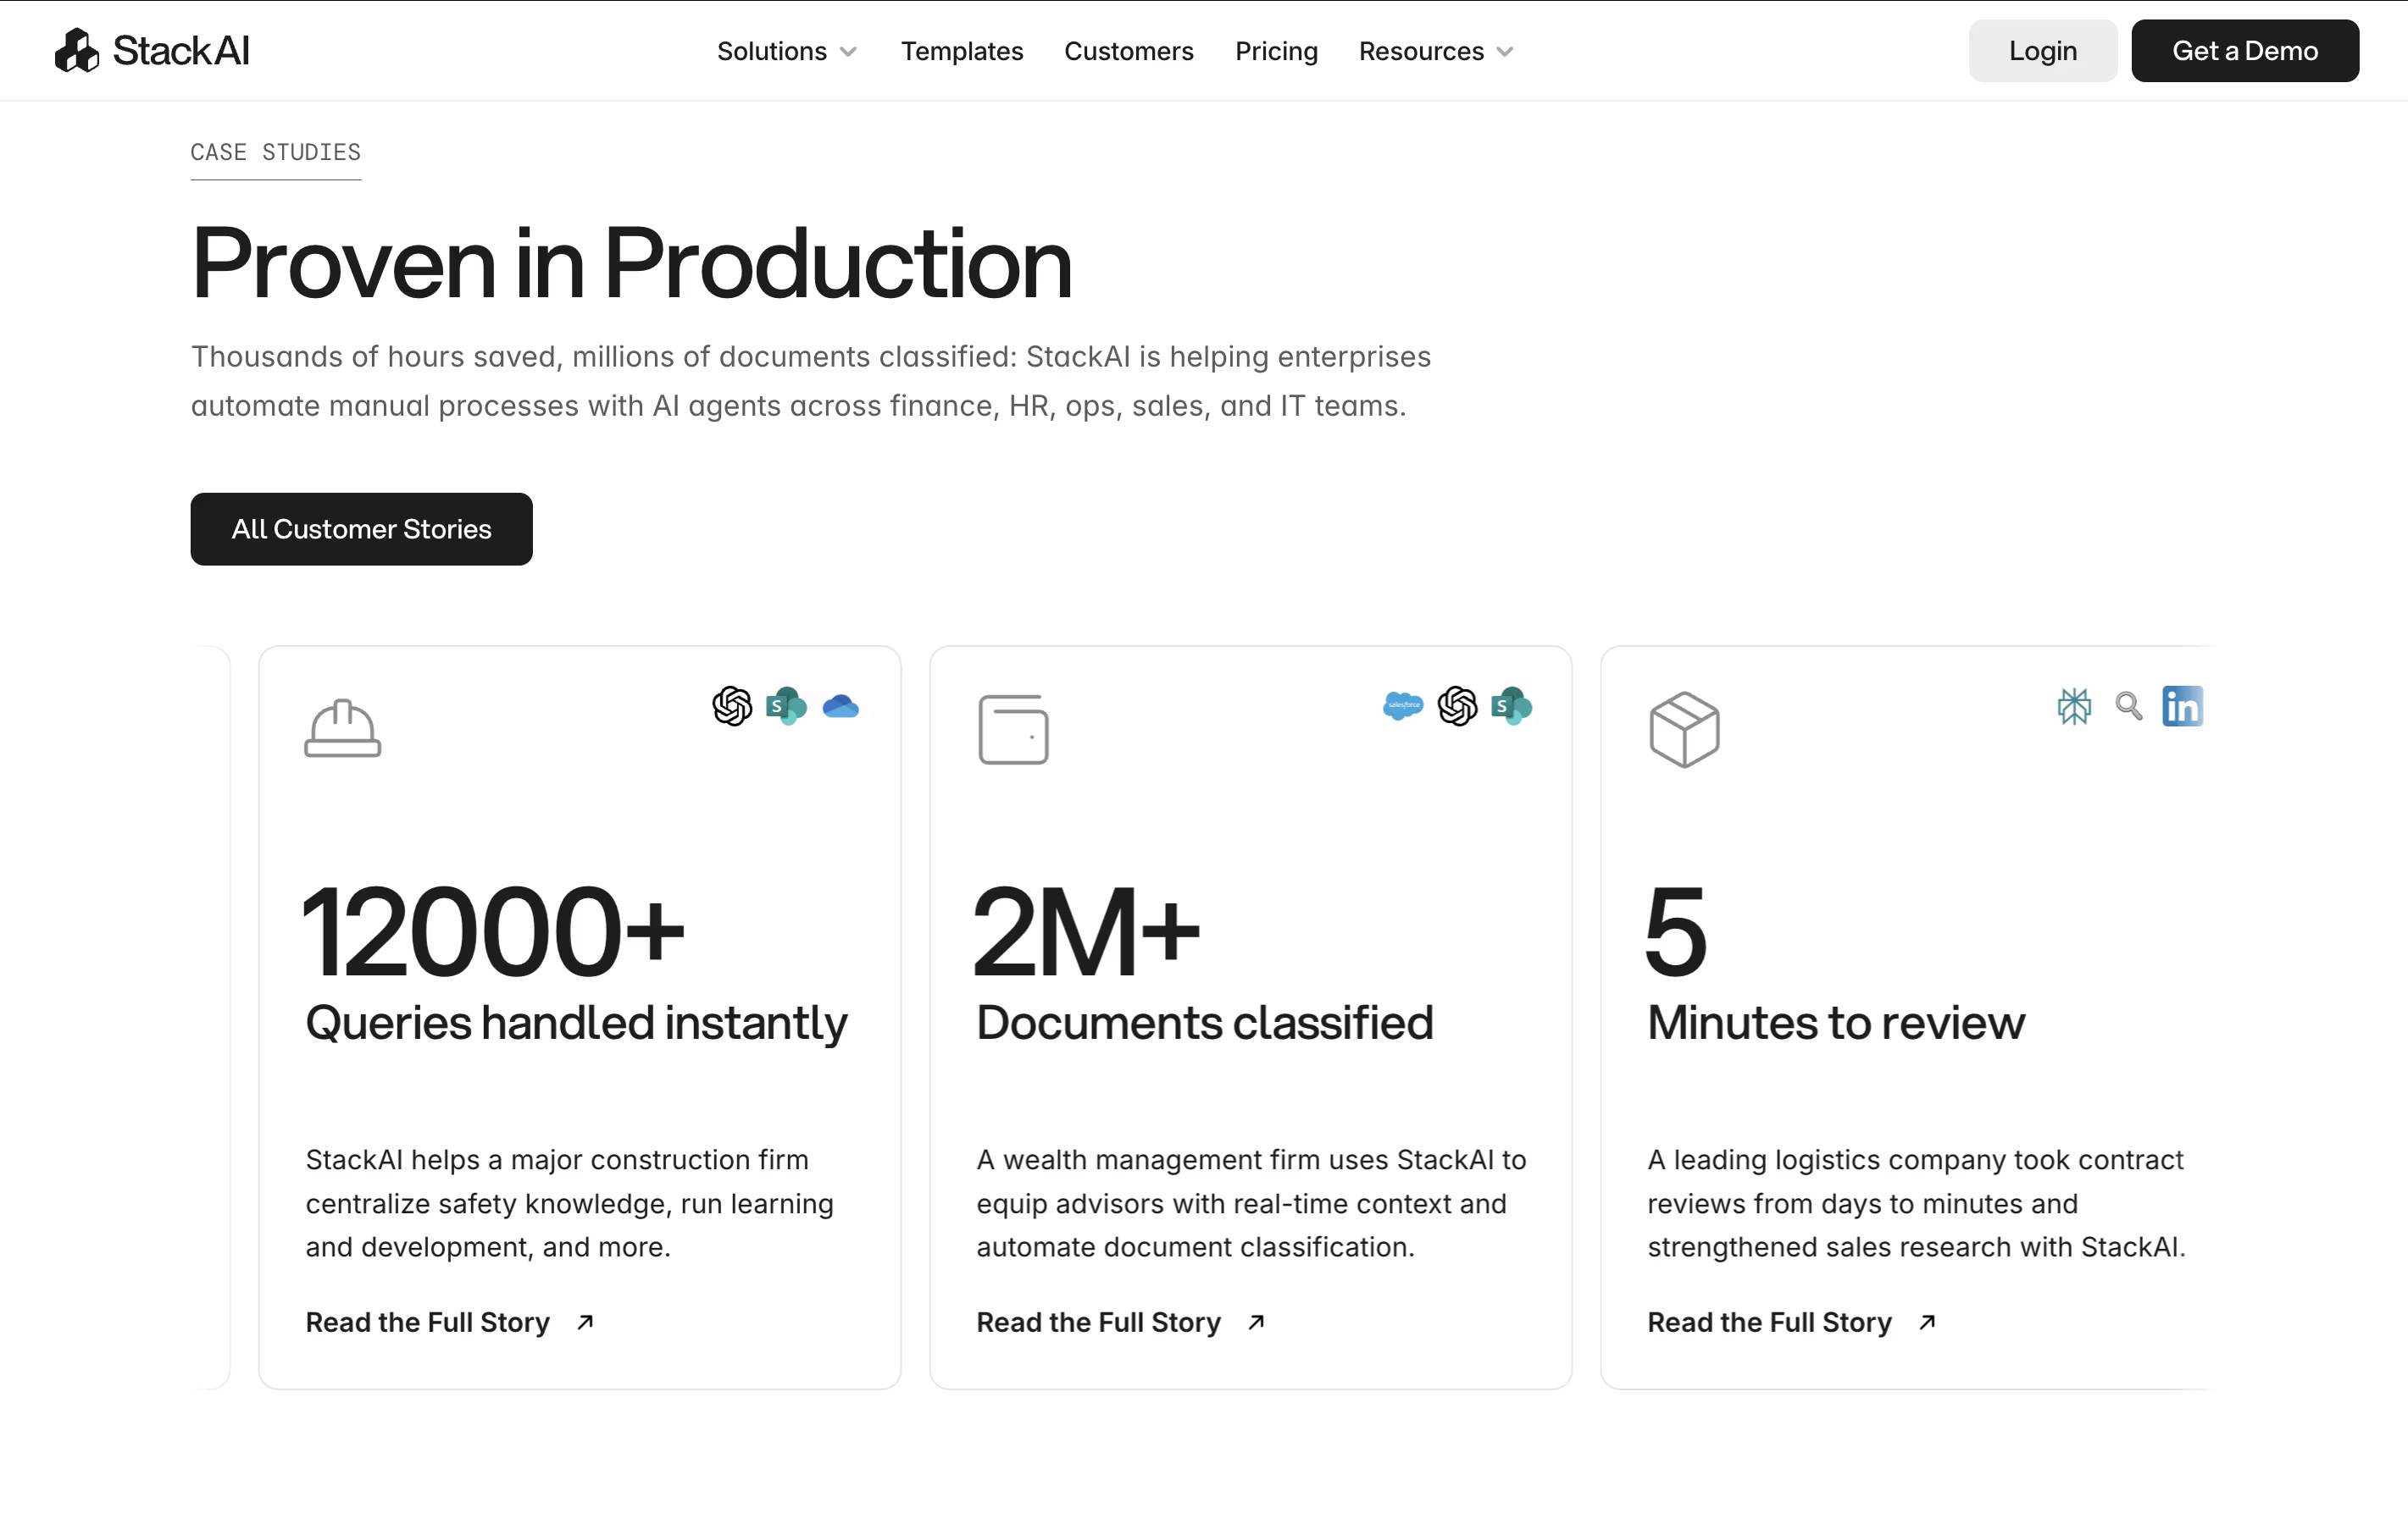Go to the Pricing page
Viewport: 2408px width, 1524px height.
tap(1275, 51)
